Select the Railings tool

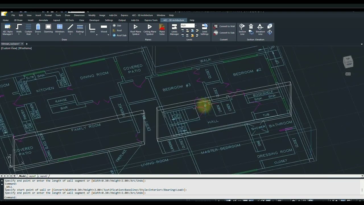(80, 28)
